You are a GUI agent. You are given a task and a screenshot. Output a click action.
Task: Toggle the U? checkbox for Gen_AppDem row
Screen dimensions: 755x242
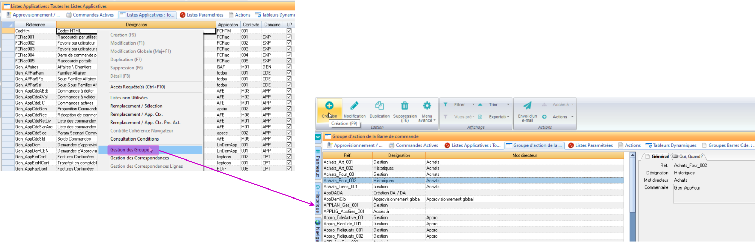pyautogui.click(x=289, y=145)
